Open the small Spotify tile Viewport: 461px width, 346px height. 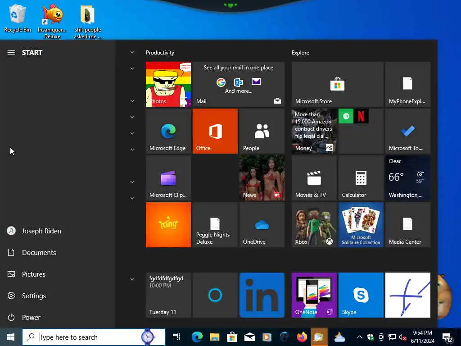tap(346, 116)
